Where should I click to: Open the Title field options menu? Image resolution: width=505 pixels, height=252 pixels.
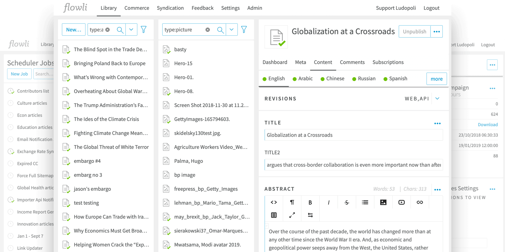[437, 123]
